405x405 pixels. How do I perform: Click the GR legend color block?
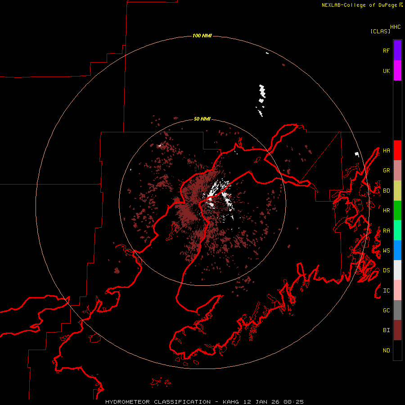pyautogui.click(x=397, y=171)
